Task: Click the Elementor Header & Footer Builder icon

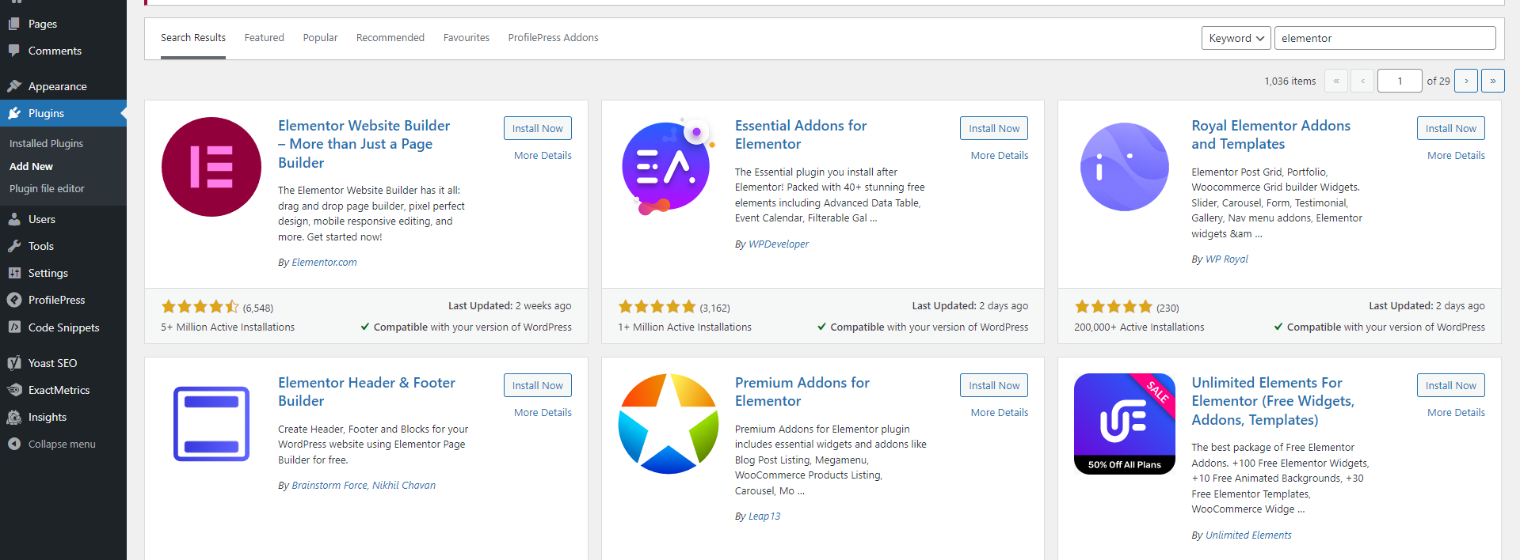Action: 211,424
